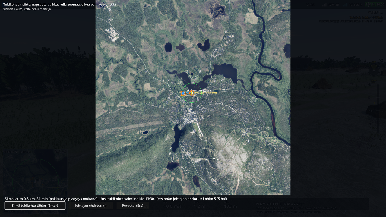Click the yellow johtajan ehdotus map label
The width and height of the screenshot is (386, 217).
point(206,93)
